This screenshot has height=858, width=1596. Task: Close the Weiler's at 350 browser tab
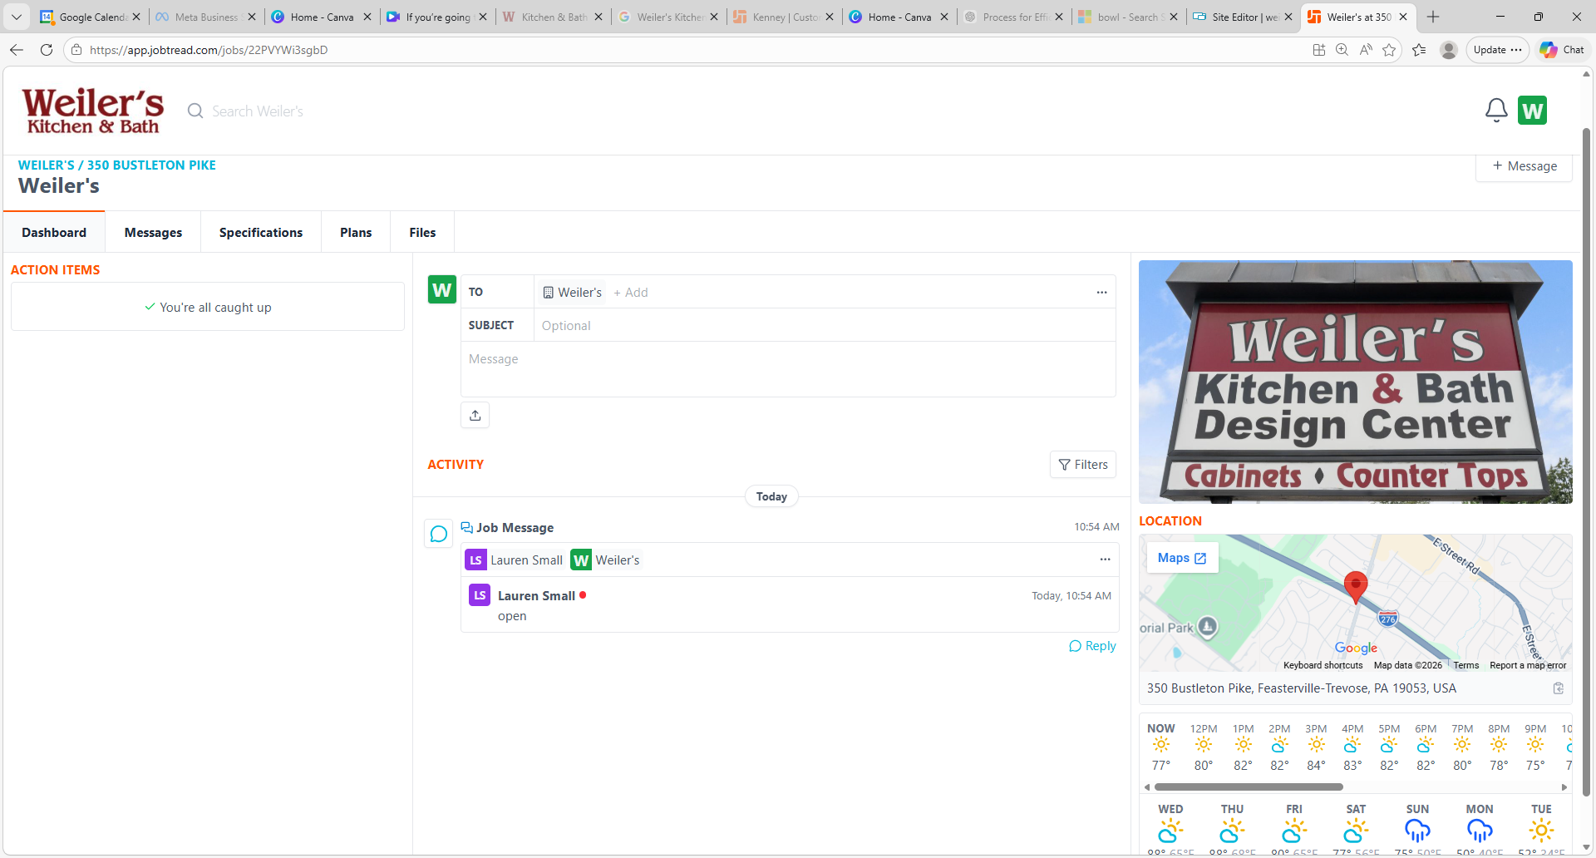click(1403, 17)
